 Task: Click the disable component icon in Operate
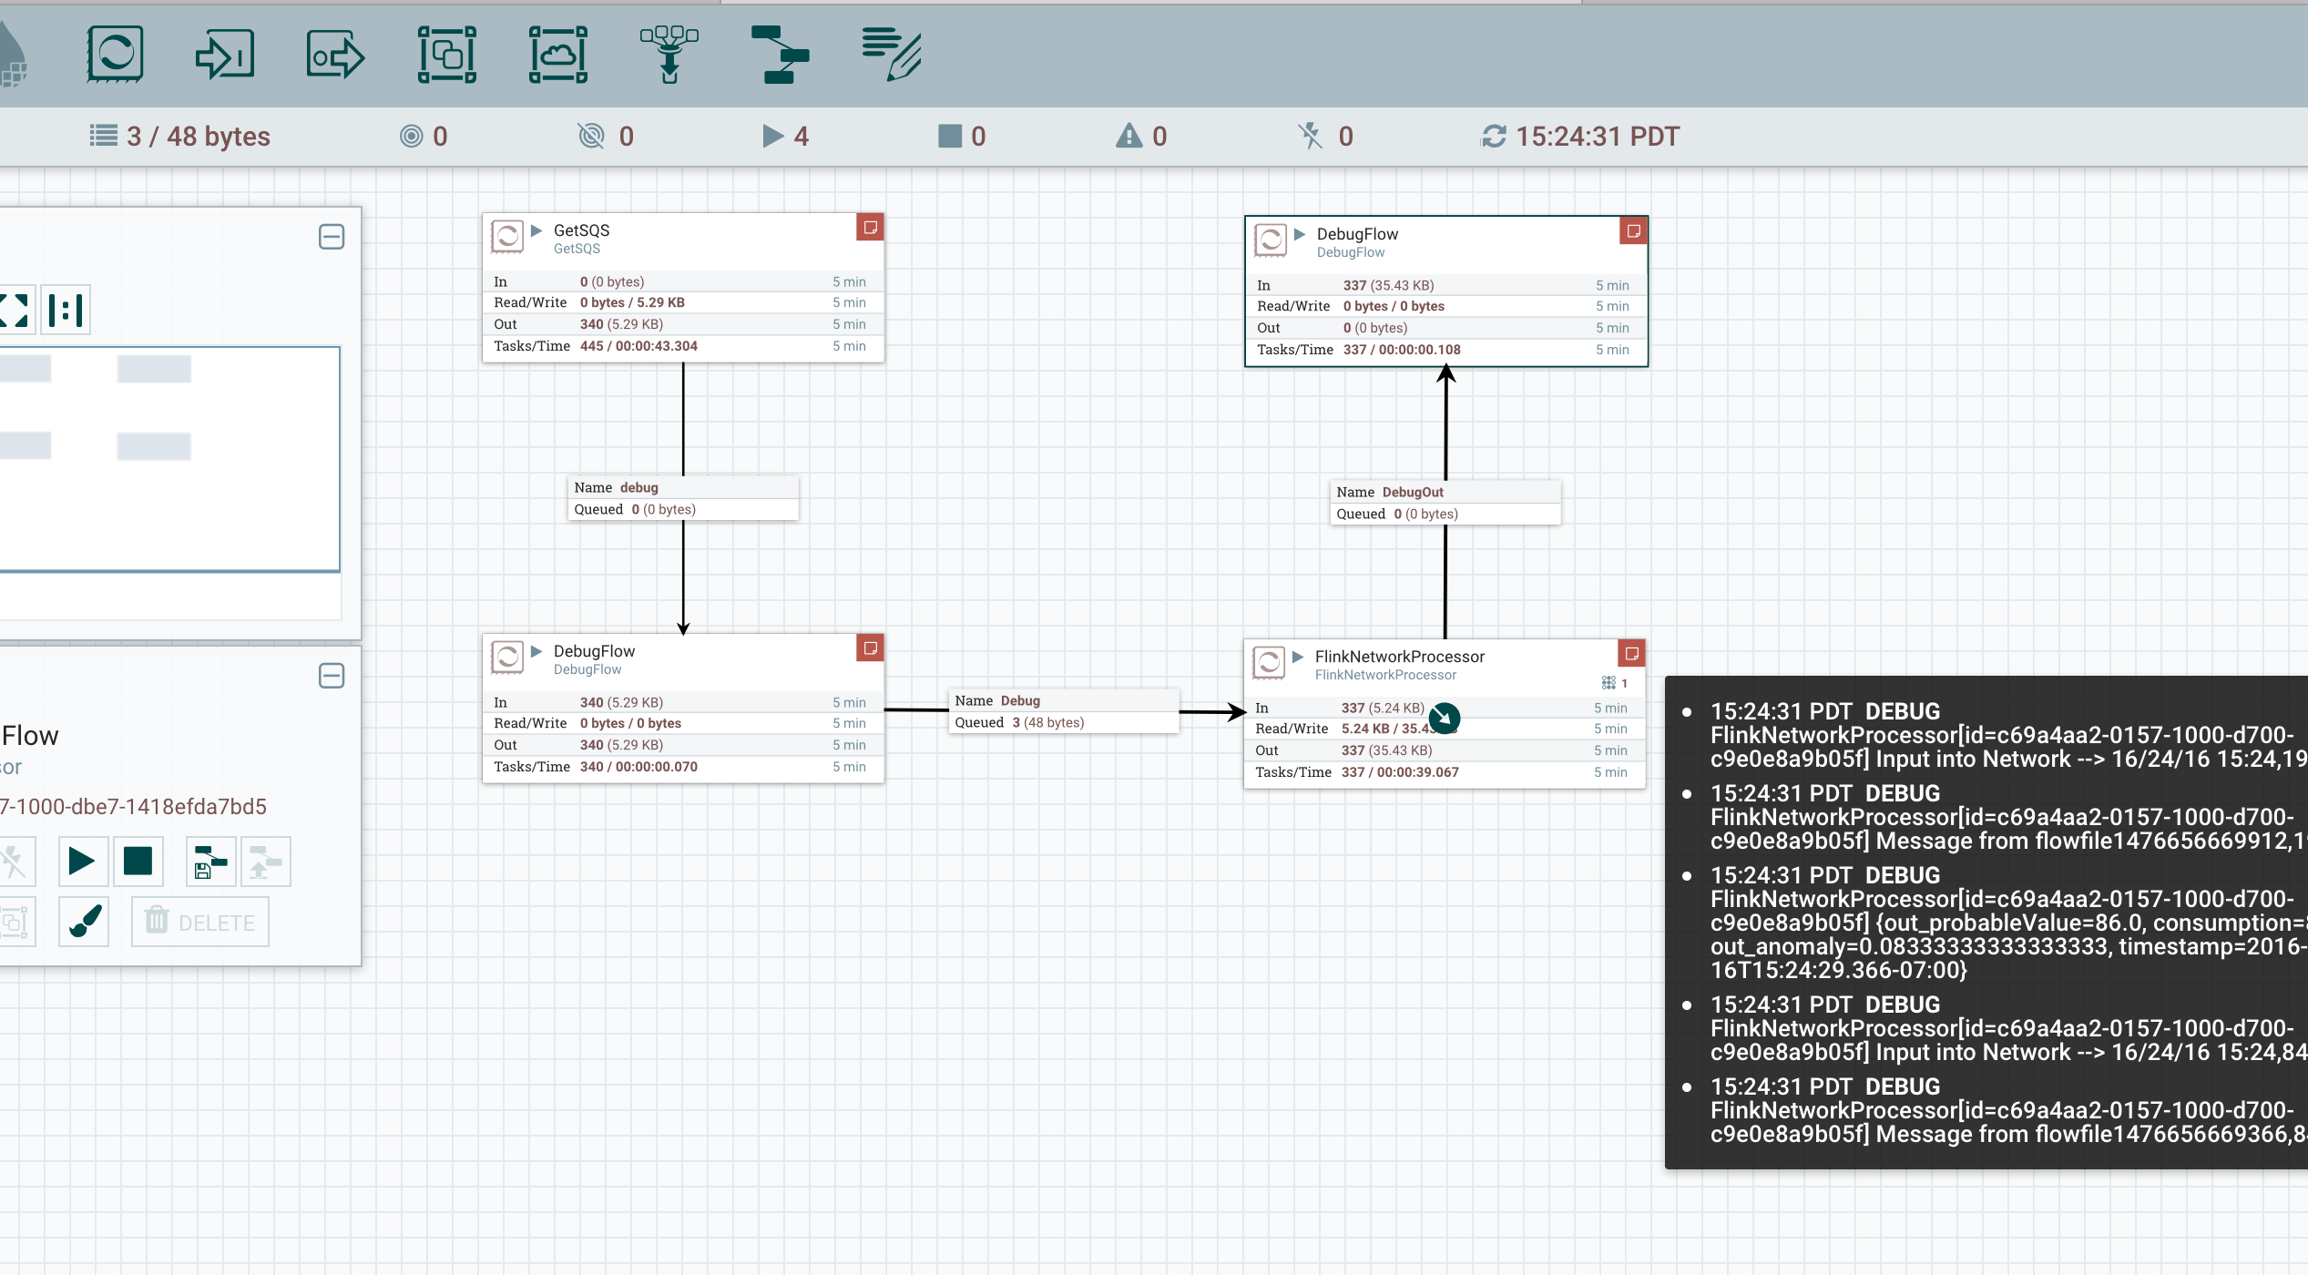pyautogui.click(x=15, y=861)
